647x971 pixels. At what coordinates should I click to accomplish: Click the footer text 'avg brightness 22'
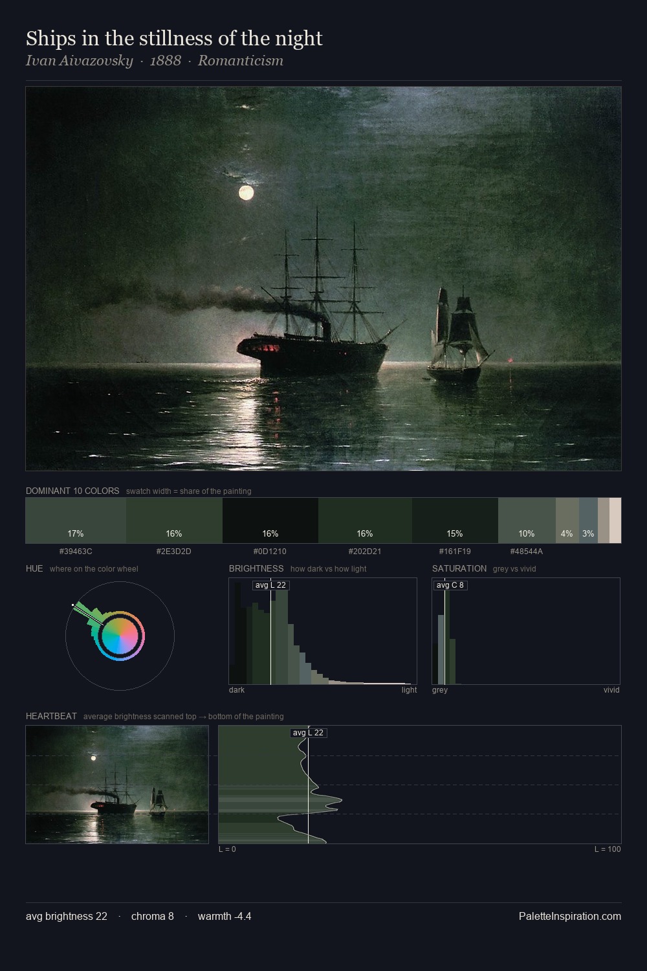[x=67, y=917]
